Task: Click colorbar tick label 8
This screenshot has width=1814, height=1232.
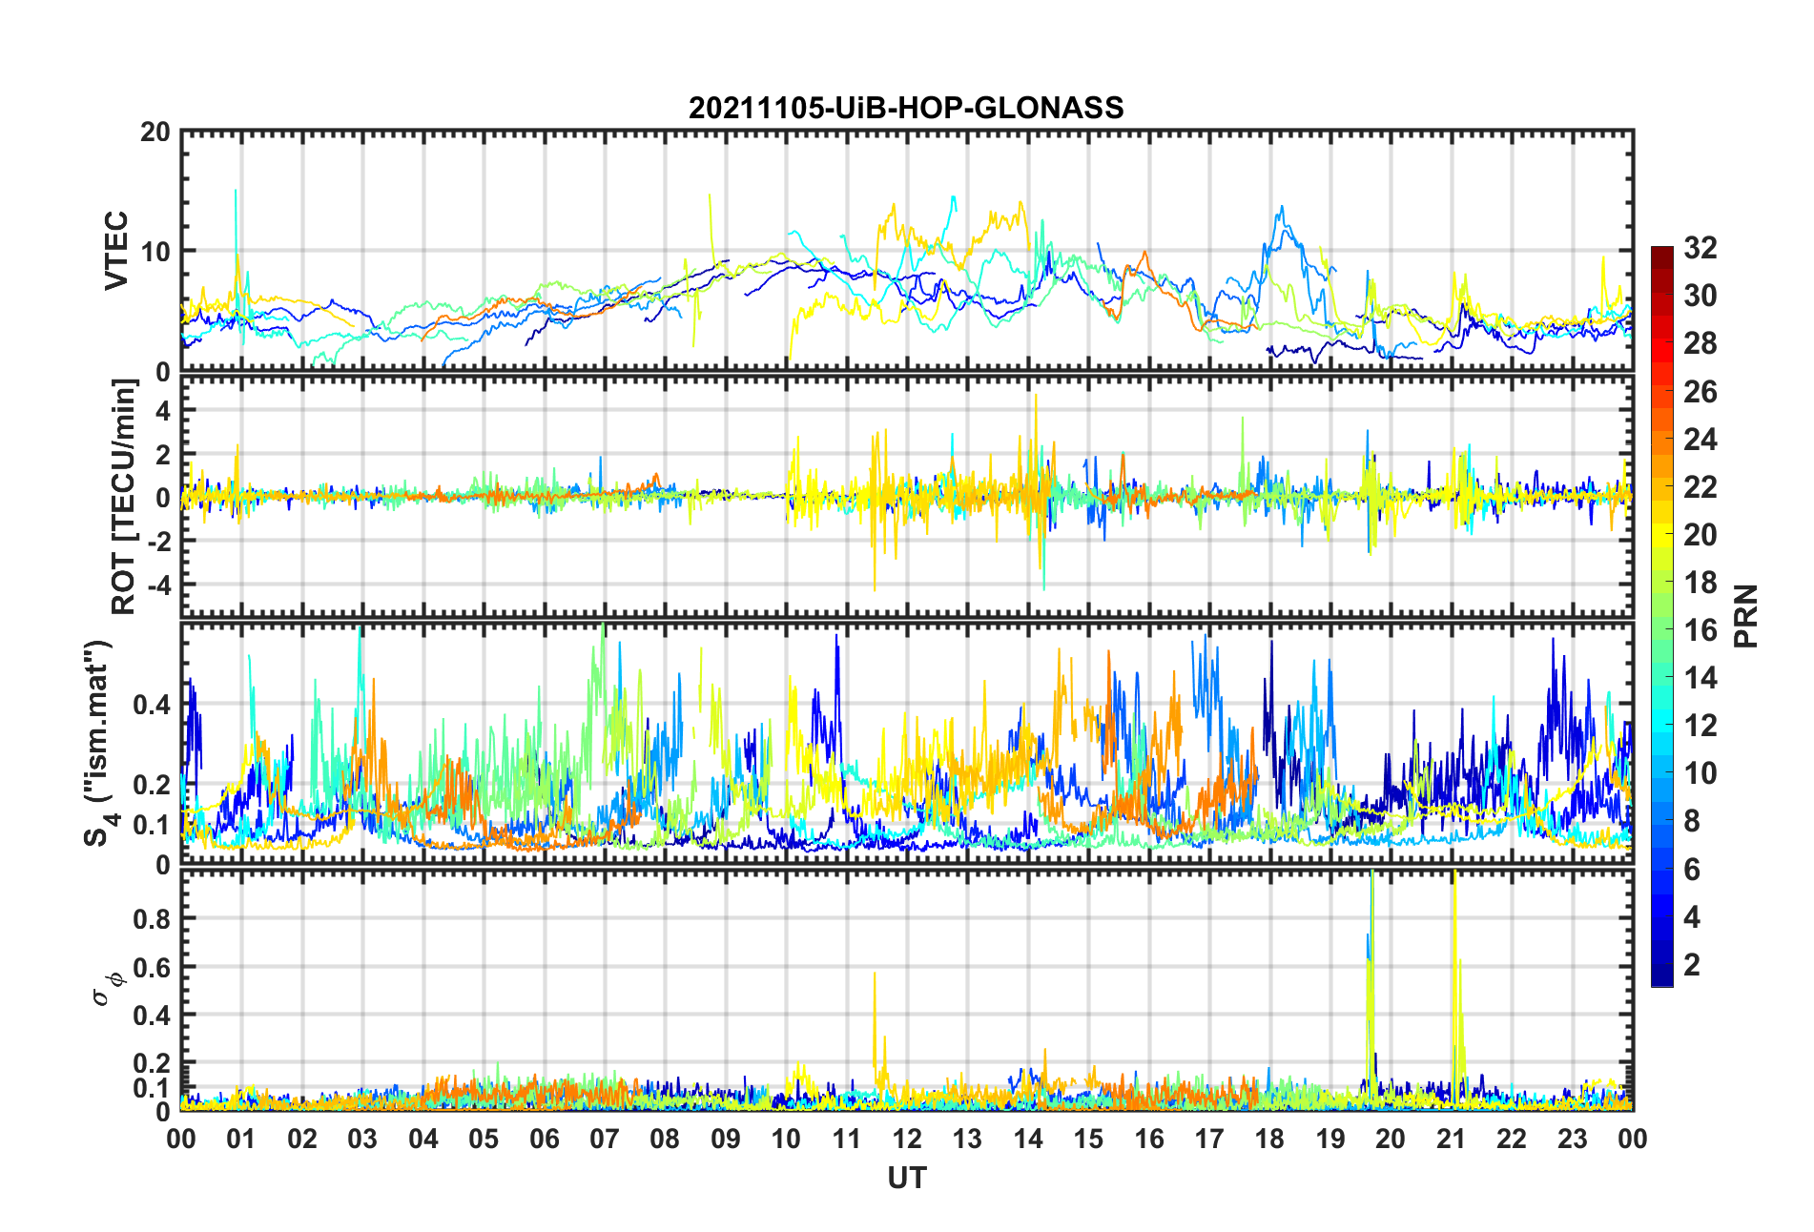Action: click(1692, 821)
